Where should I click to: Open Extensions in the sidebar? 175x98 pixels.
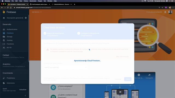[x=11, y=83]
